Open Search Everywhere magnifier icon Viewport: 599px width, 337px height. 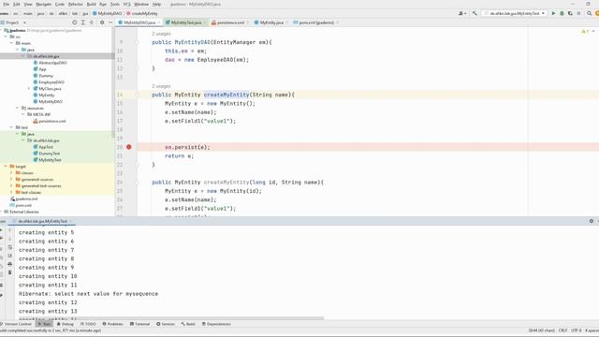(589, 13)
